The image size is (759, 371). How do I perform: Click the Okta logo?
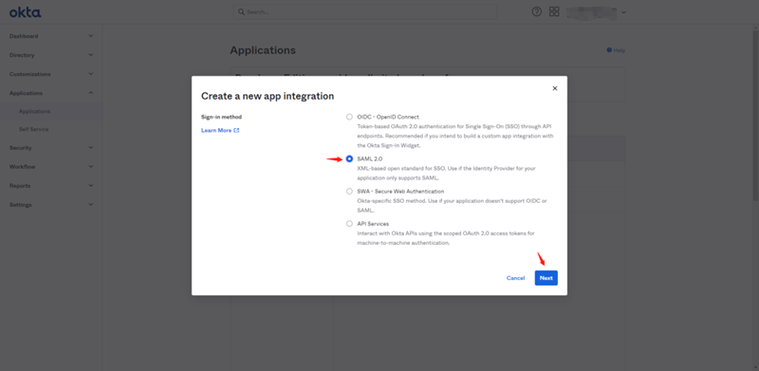click(x=26, y=12)
